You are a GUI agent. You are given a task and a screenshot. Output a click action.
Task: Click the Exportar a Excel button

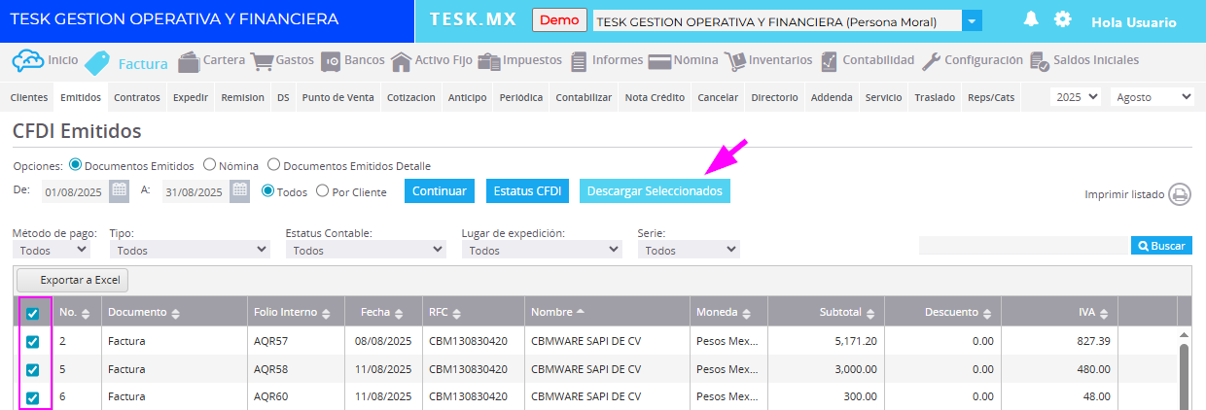point(73,279)
